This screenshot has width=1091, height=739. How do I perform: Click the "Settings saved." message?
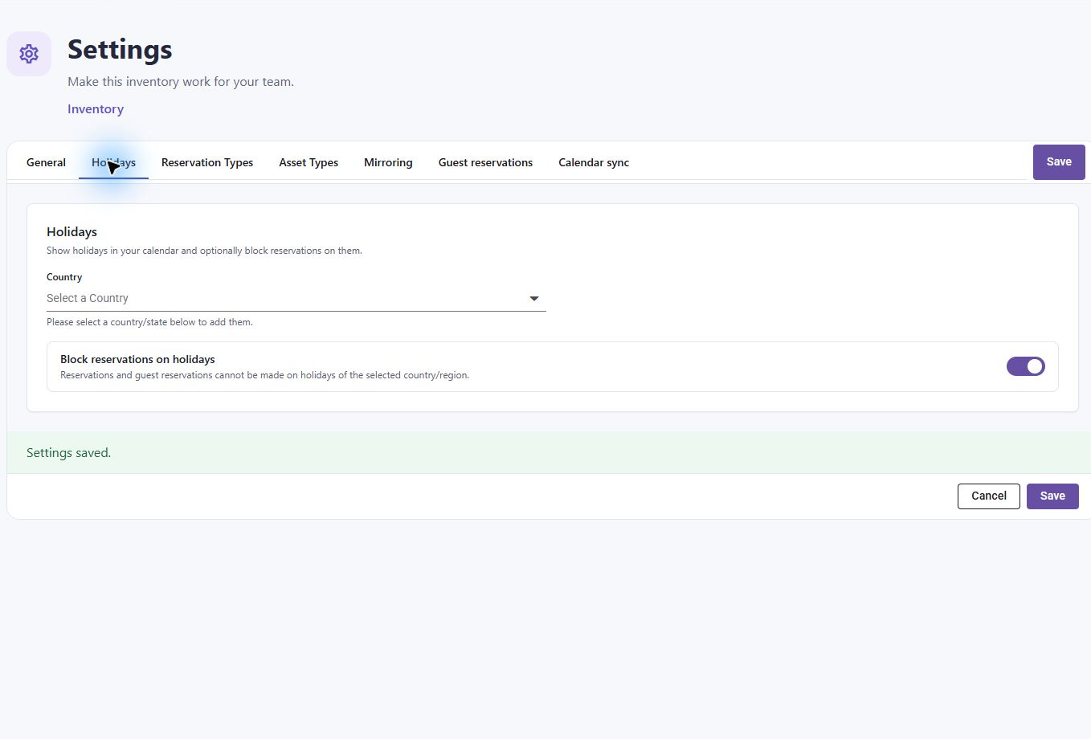(69, 453)
